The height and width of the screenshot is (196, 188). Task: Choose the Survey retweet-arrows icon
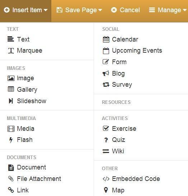pos(106,85)
